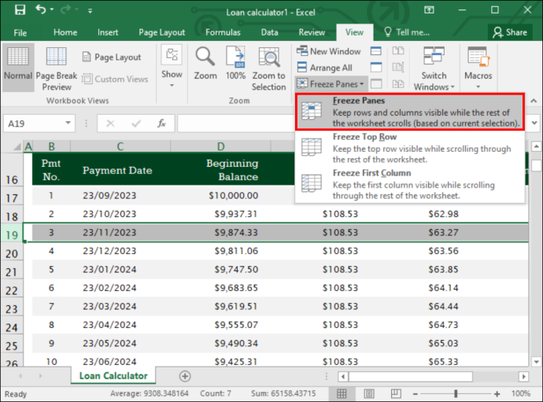Screen dimensions: 543x402
Task: Click the zoom slider handle in status bar
Action: click(456, 393)
